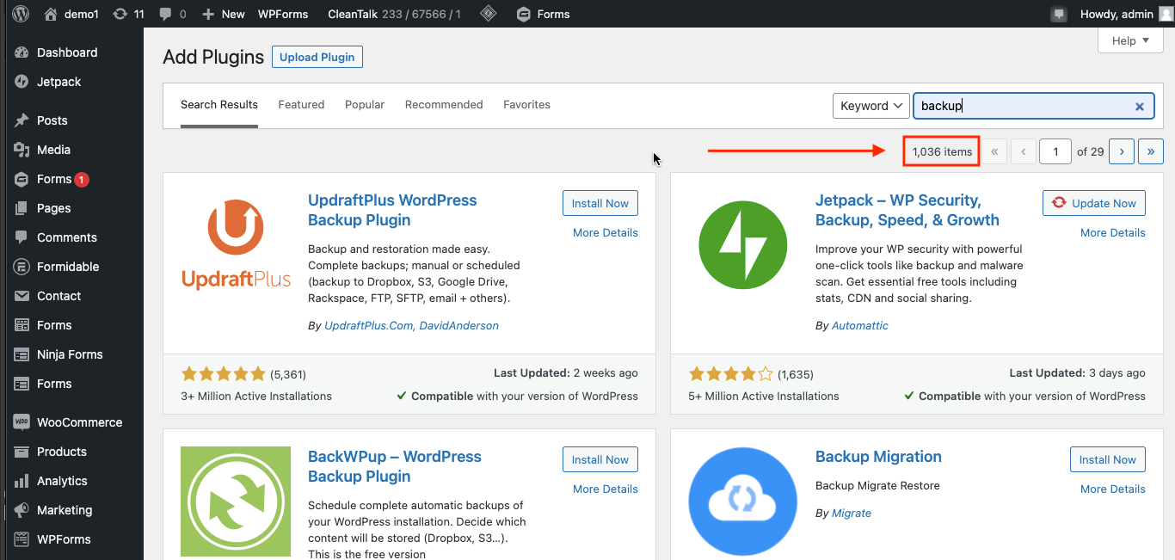Install Now for BackWPup plugin
This screenshot has width=1175, height=560.
click(x=600, y=460)
